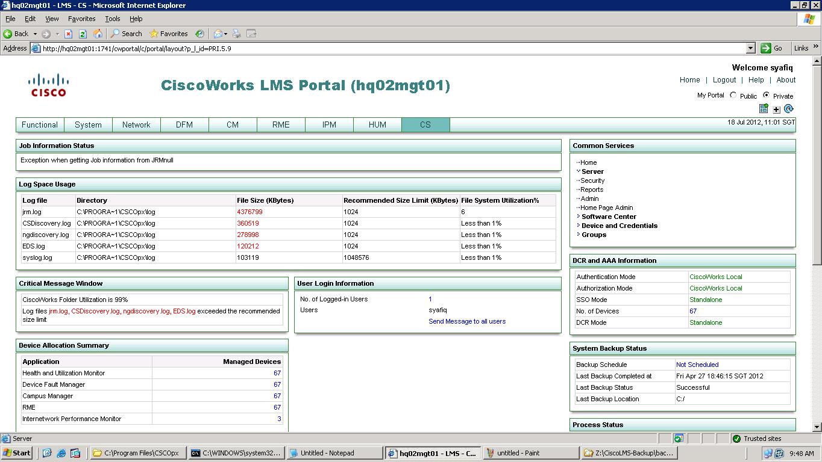This screenshot has width=822, height=462.
Task: Open Forward button history dropdown arrow
Action: (x=57, y=34)
